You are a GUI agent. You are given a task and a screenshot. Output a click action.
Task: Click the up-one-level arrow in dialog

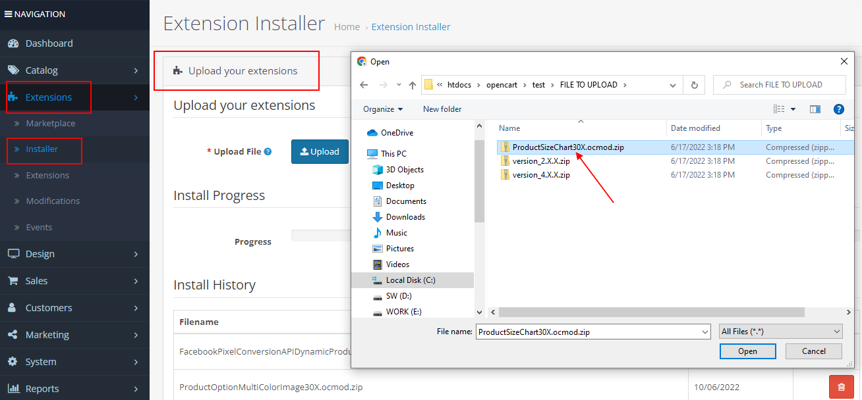pyautogui.click(x=413, y=85)
